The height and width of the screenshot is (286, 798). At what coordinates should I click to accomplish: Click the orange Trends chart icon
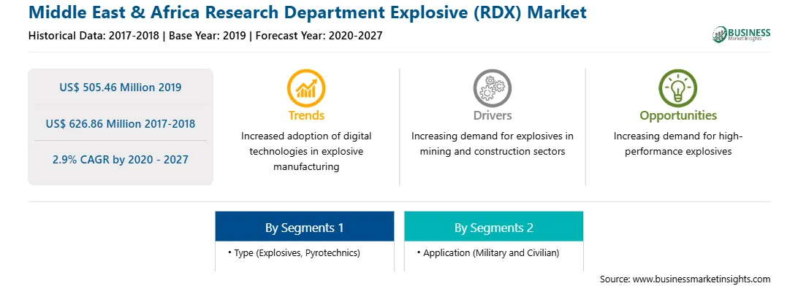306,88
